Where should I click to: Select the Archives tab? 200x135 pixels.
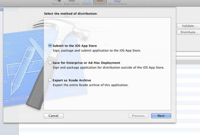click(100, 3)
